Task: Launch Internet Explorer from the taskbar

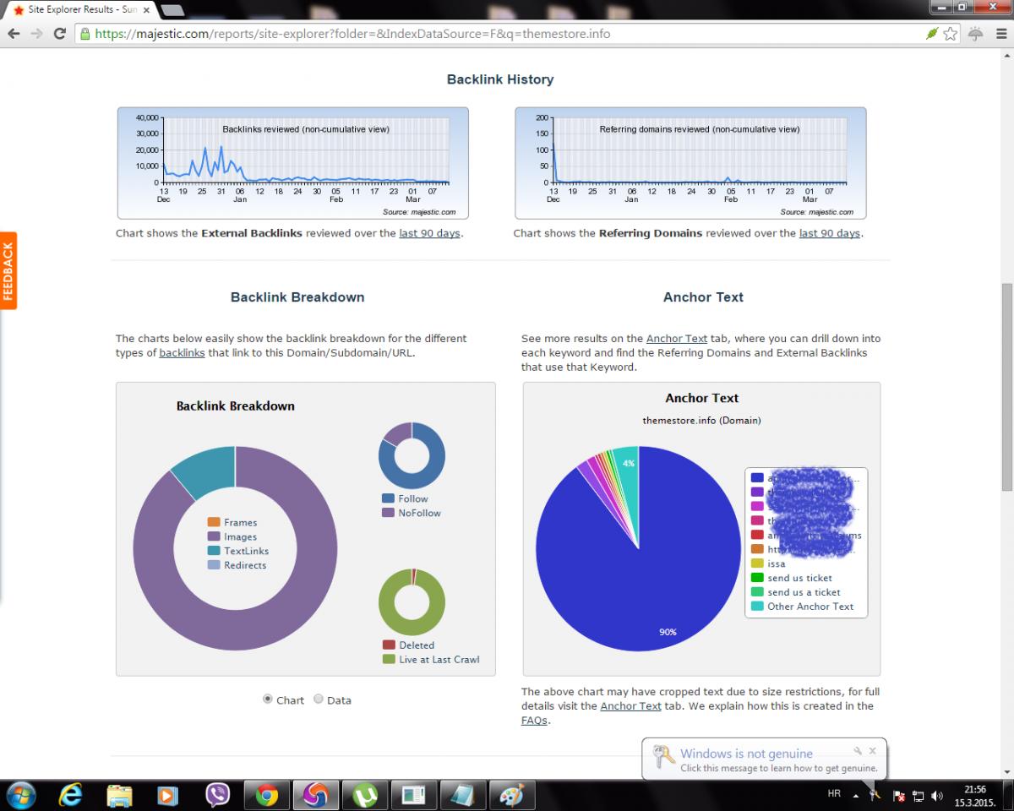Action: click(x=71, y=795)
